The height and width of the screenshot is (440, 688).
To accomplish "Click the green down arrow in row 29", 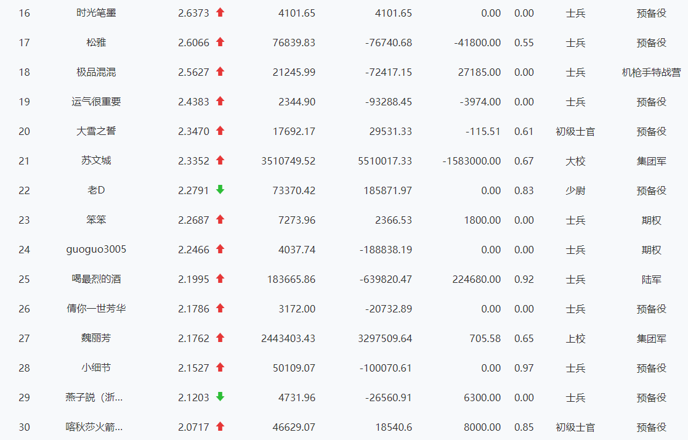I will pos(221,397).
